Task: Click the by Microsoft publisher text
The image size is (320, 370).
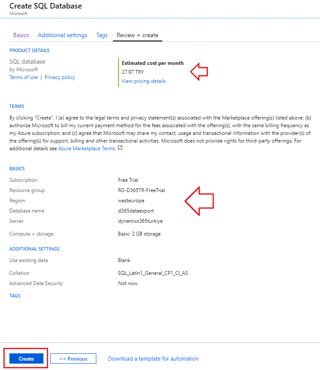Action: (x=23, y=70)
